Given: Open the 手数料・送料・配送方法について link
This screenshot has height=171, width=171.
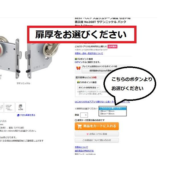Looking at the screenshot, I should click(89, 54).
